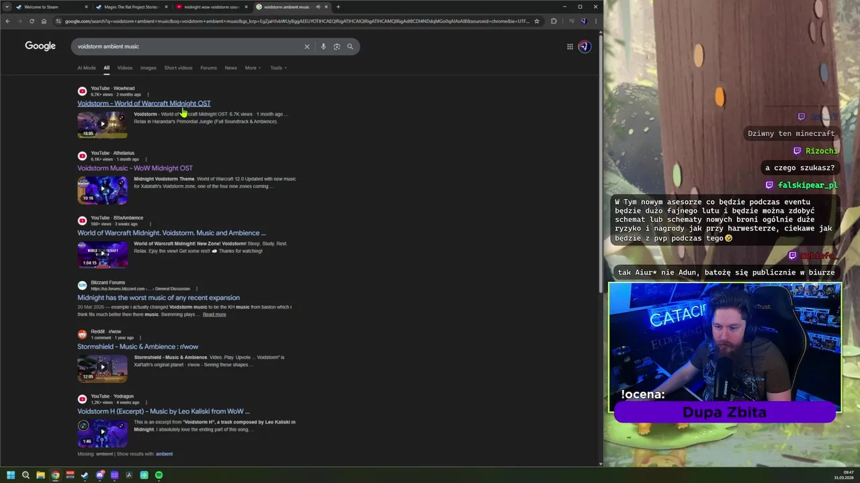Open the tab search dropdown arrow
This screenshot has width=860, height=483.
click(7, 7)
